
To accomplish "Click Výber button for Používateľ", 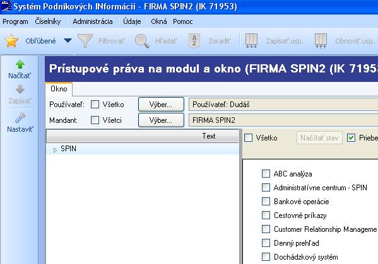I will point(161,105).
